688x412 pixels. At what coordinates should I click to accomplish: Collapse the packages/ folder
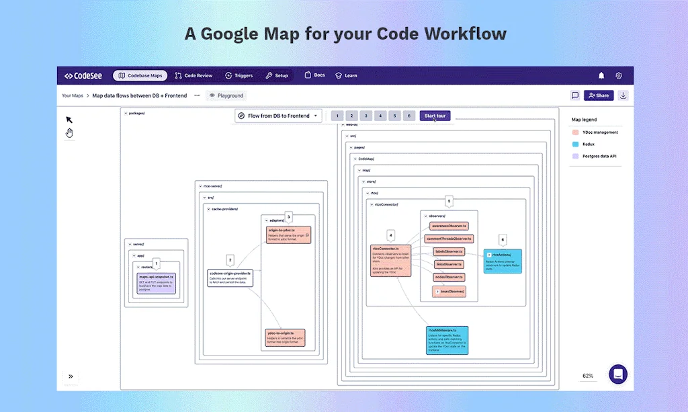coord(124,113)
